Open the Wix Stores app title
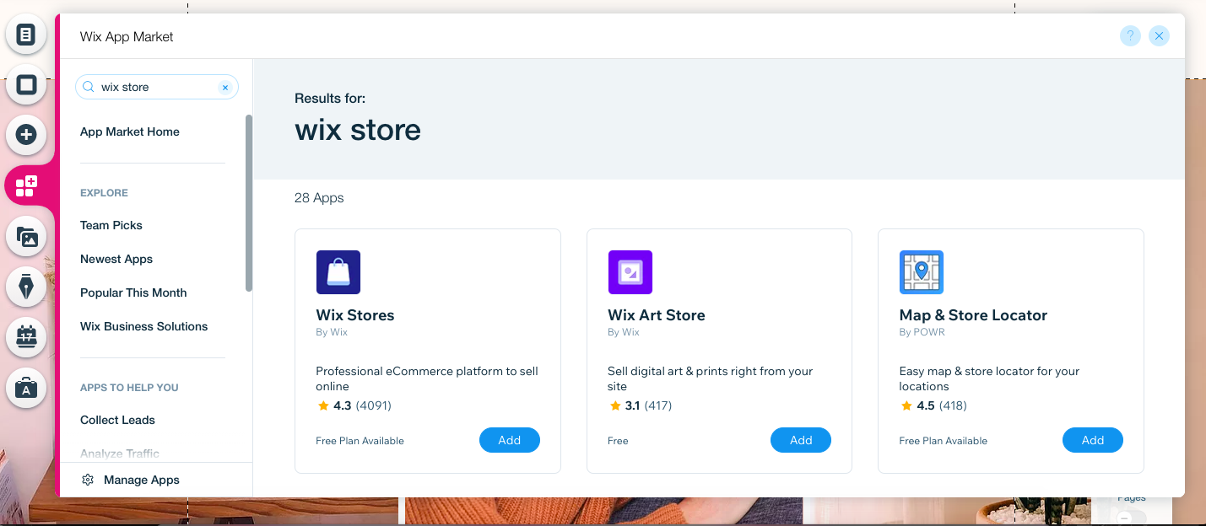This screenshot has height=526, width=1206. point(355,315)
